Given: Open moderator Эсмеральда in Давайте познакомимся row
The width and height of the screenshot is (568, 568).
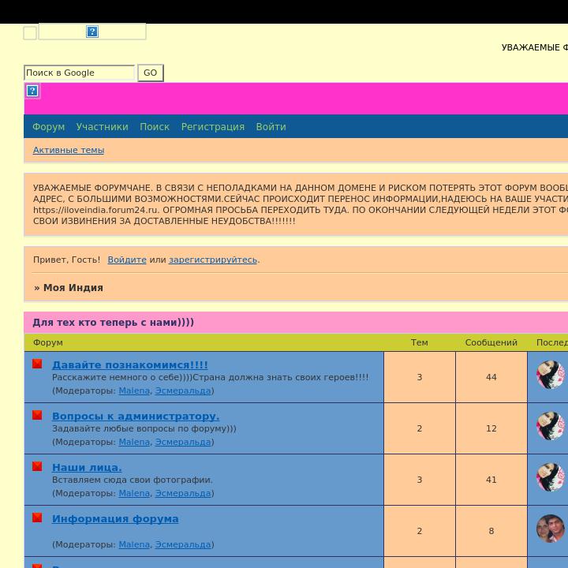Looking at the screenshot, I should tap(183, 390).
